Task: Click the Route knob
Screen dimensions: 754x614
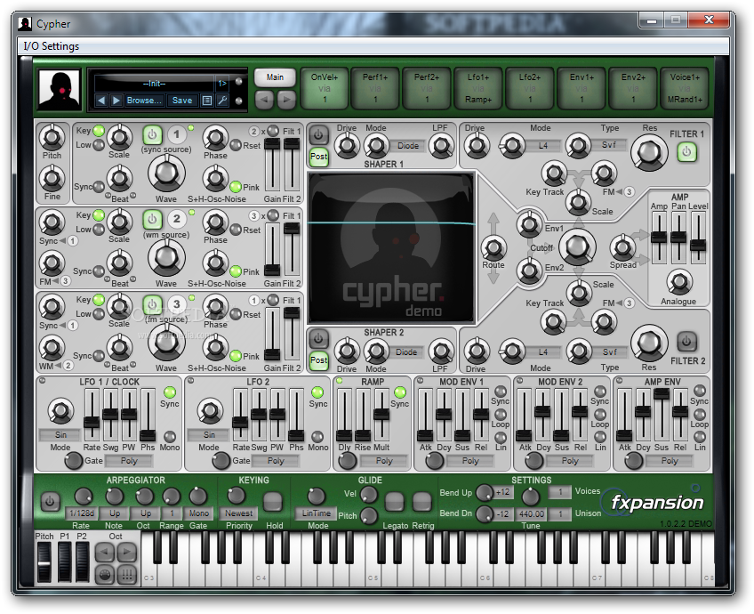Action: click(x=493, y=247)
